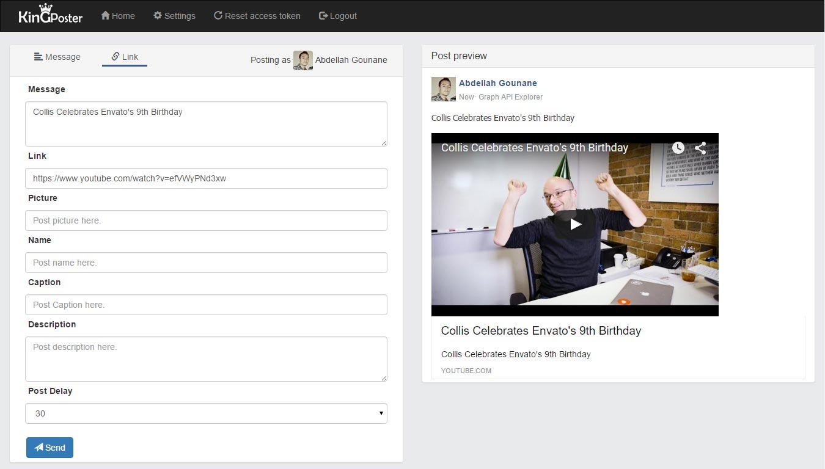Click the Link tab chain icon
825x469 pixels.
click(115, 57)
